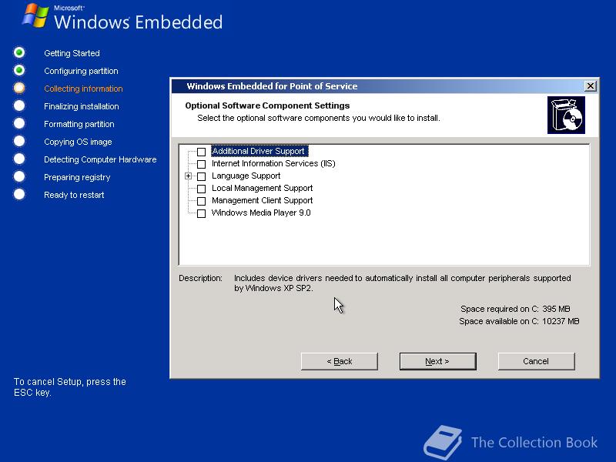Click the Preparing registry step indicator
The height and width of the screenshot is (462, 616).
[x=18, y=176]
